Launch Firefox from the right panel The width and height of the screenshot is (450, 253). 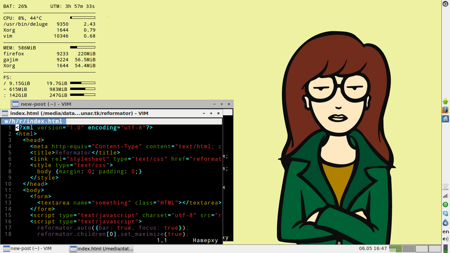pos(445,110)
